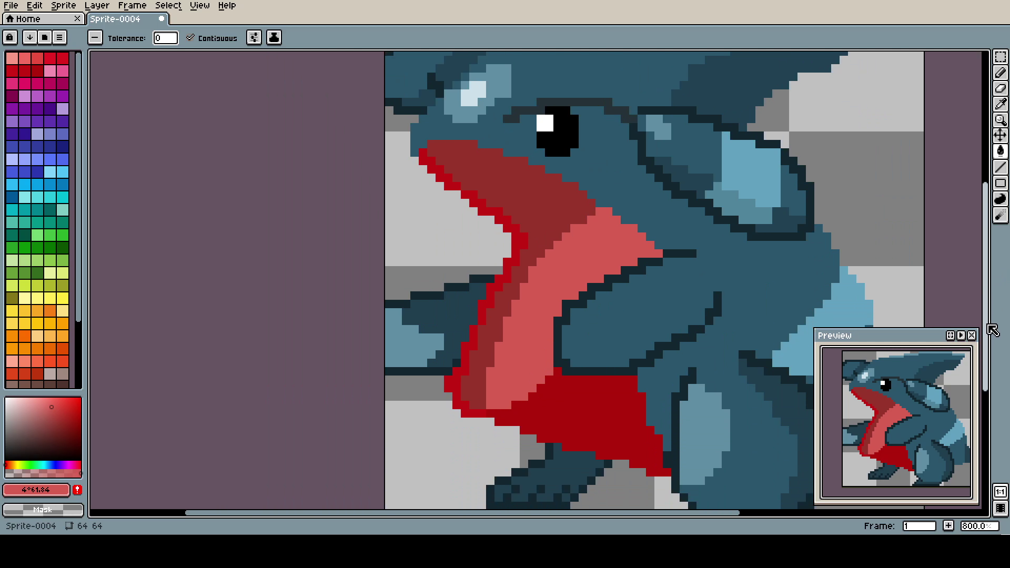This screenshot has height=568, width=1010.
Task: Select the Eyedropper tool
Action: coord(1000,104)
